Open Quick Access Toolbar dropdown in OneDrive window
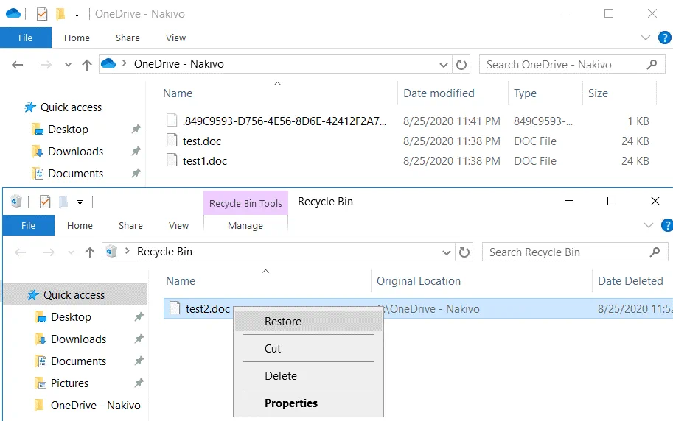673x421 pixels. pyautogui.click(x=77, y=15)
